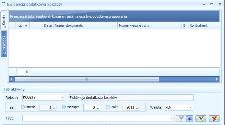The width and height of the screenshot is (225, 125).
Task: Increase the Rok value with up arrow
Action: [x=137, y=106]
